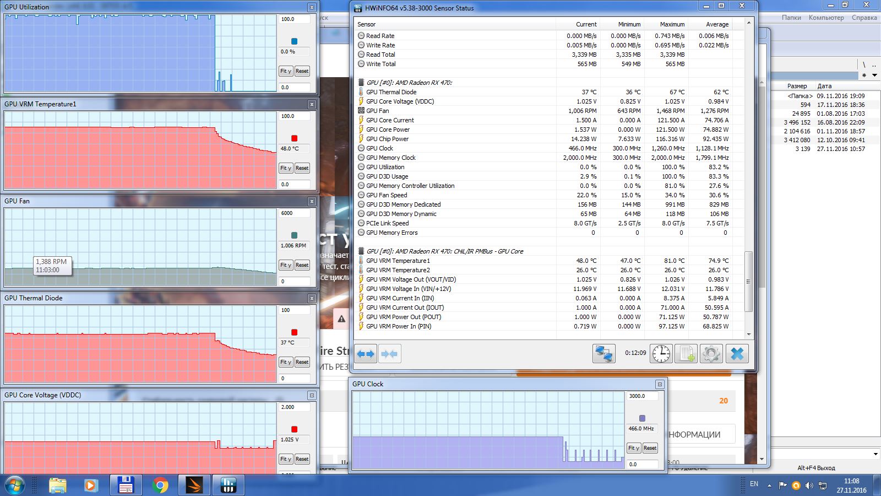The width and height of the screenshot is (881, 496).
Task: Click Fit y in GPU VRM Temperature1 graph
Action: (285, 168)
